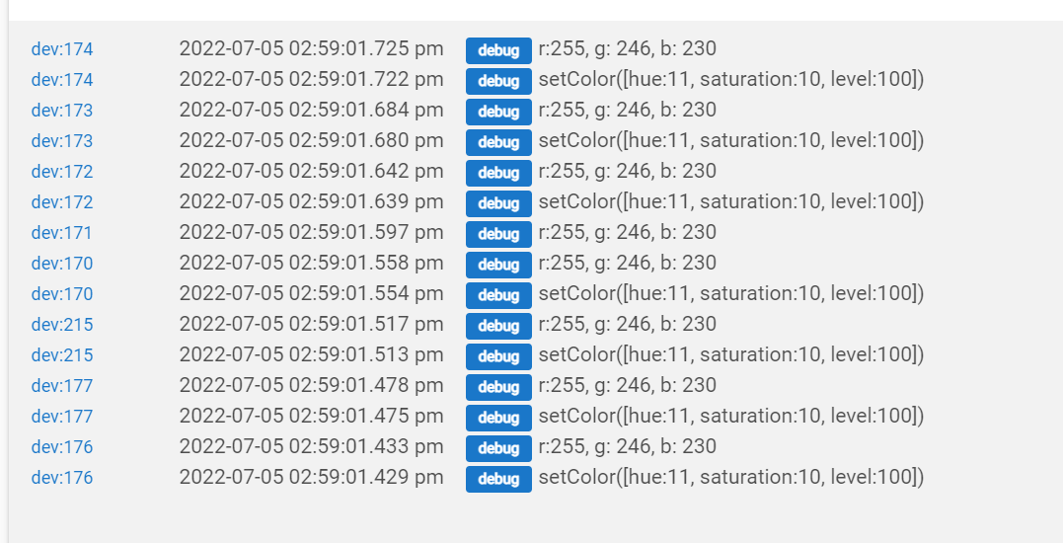
Task: Select setColor message at 02:59:01.429
Action: coord(730,477)
